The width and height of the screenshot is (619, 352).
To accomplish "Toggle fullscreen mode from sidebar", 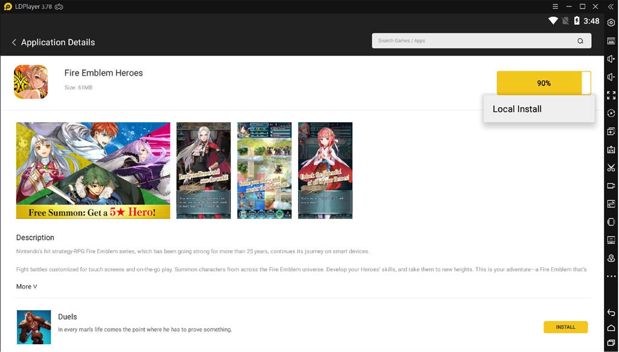I will (x=611, y=95).
